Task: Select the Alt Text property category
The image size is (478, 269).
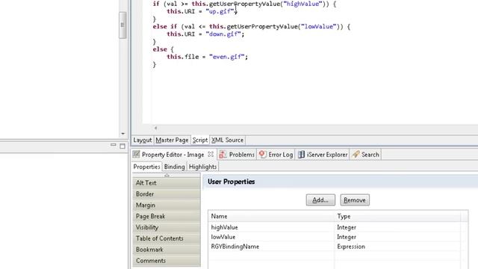Action: coord(167,182)
